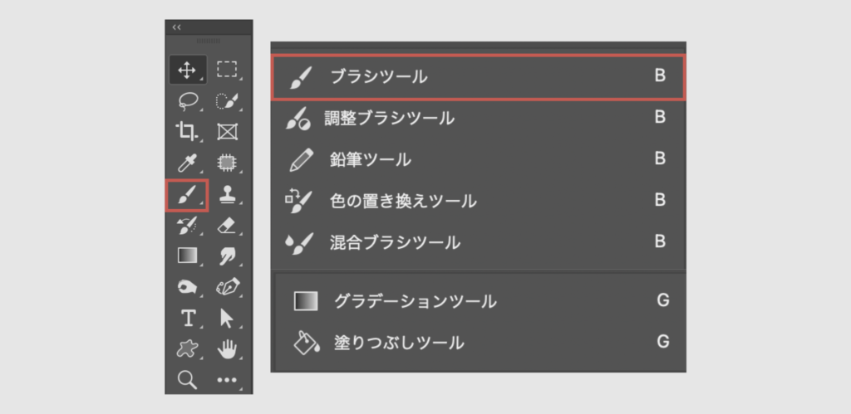Click the Gradient square icon in the toolbar

click(x=187, y=256)
